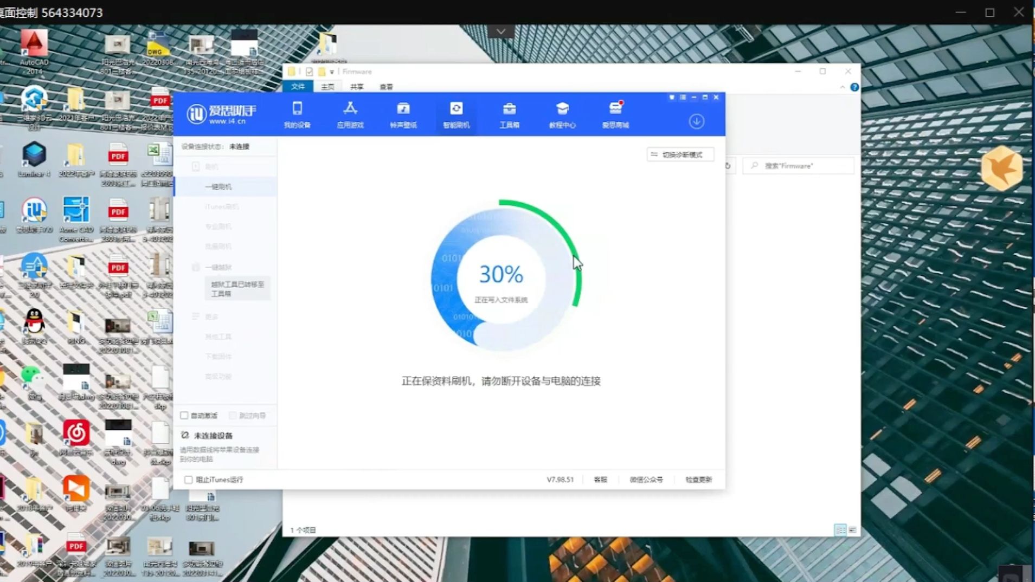Click 客服 link in i4 status bar

[600, 480]
